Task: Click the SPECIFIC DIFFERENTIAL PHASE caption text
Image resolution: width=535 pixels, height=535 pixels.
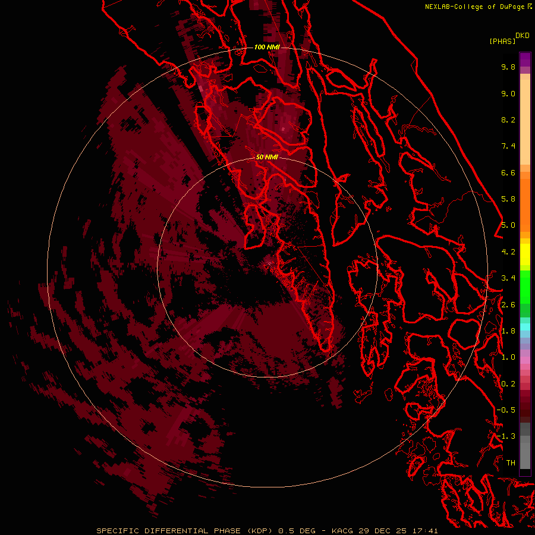Action: [x=169, y=531]
